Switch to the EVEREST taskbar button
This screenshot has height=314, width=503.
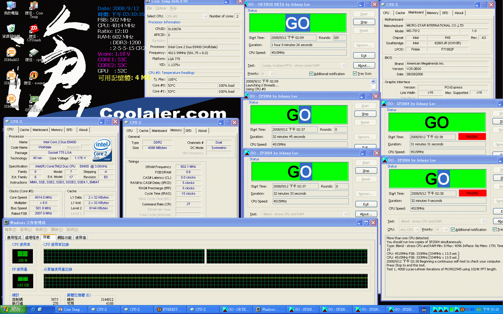coord(170,310)
